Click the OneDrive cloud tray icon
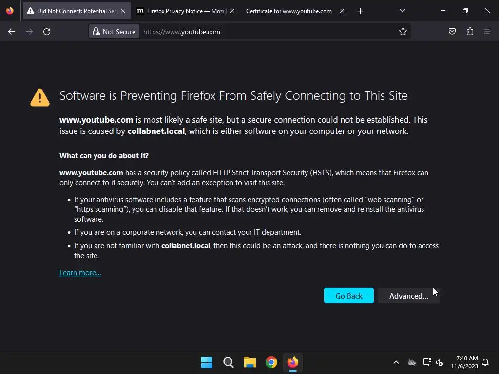499x374 pixels. [412, 362]
